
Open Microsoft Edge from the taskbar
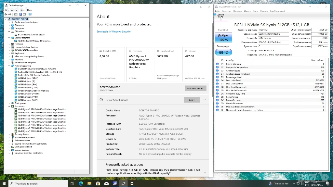pos(81,184)
